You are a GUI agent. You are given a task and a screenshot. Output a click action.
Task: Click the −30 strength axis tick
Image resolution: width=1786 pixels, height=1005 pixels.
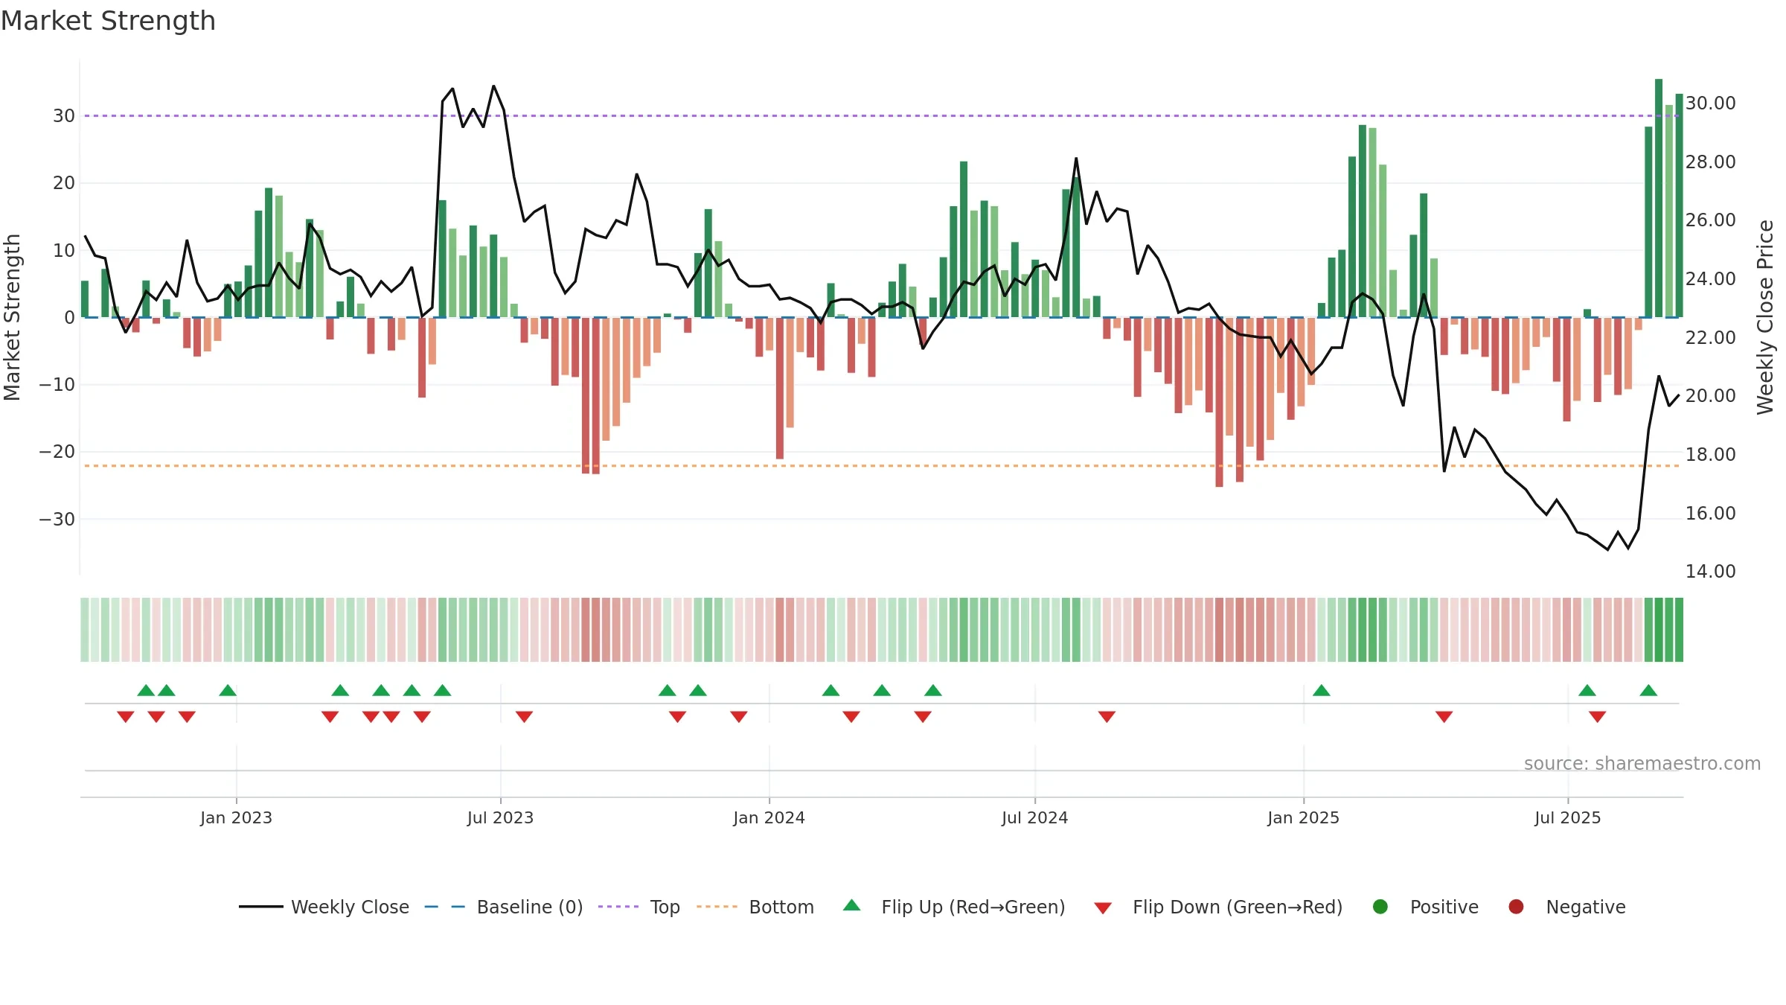point(57,520)
